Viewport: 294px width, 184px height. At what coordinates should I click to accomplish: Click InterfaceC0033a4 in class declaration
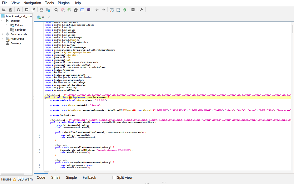96,97
